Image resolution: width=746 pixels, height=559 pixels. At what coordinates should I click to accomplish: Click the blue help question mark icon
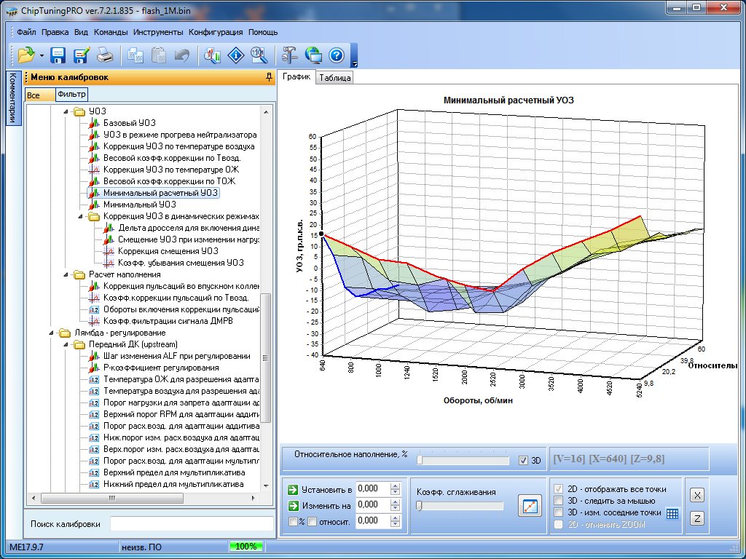pyautogui.click(x=336, y=55)
